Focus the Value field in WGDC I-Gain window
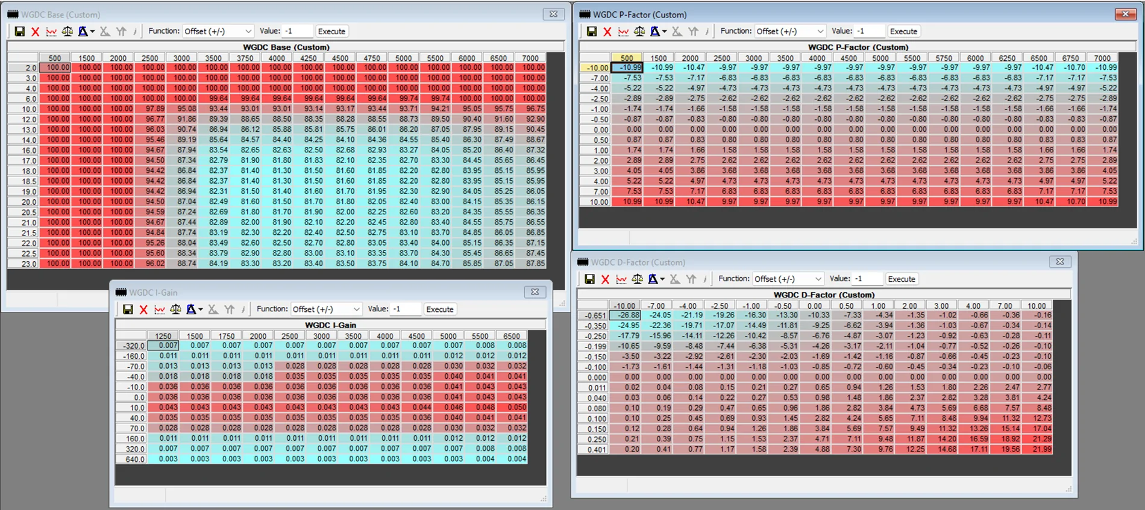This screenshot has height=510, width=1145. tap(406, 309)
